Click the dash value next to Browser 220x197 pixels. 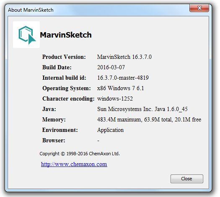(x=98, y=141)
